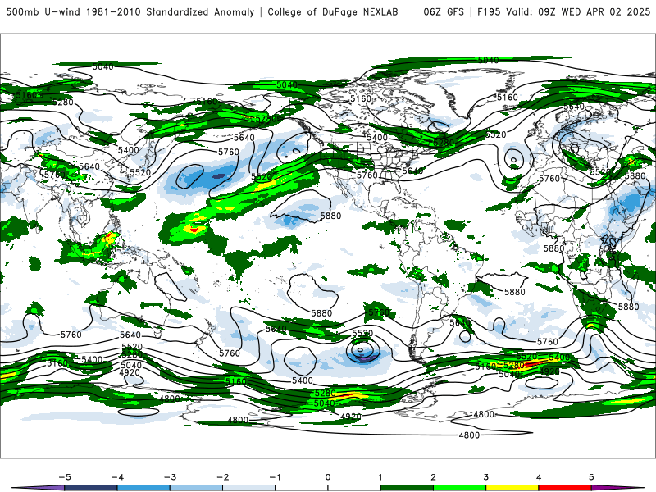This screenshot has width=656, height=492.
Task: Click the "College of DuPage NEXLAB" text
Action: (x=333, y=11)
